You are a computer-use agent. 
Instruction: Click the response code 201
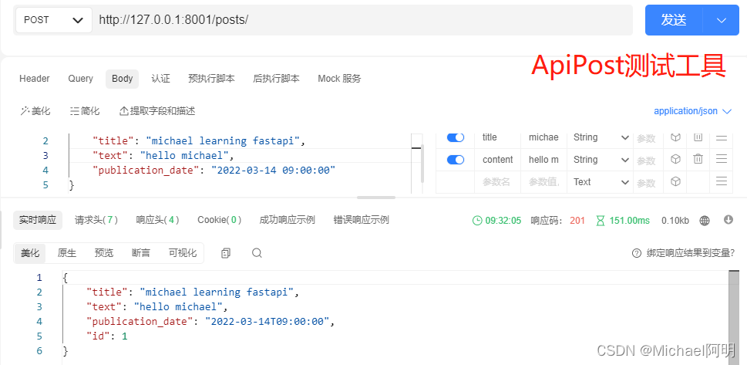coord(577,221)
